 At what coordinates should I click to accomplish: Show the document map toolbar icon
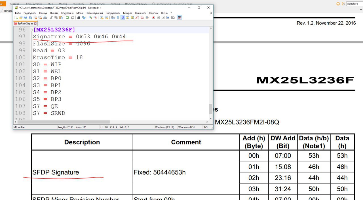coord(132,18)
